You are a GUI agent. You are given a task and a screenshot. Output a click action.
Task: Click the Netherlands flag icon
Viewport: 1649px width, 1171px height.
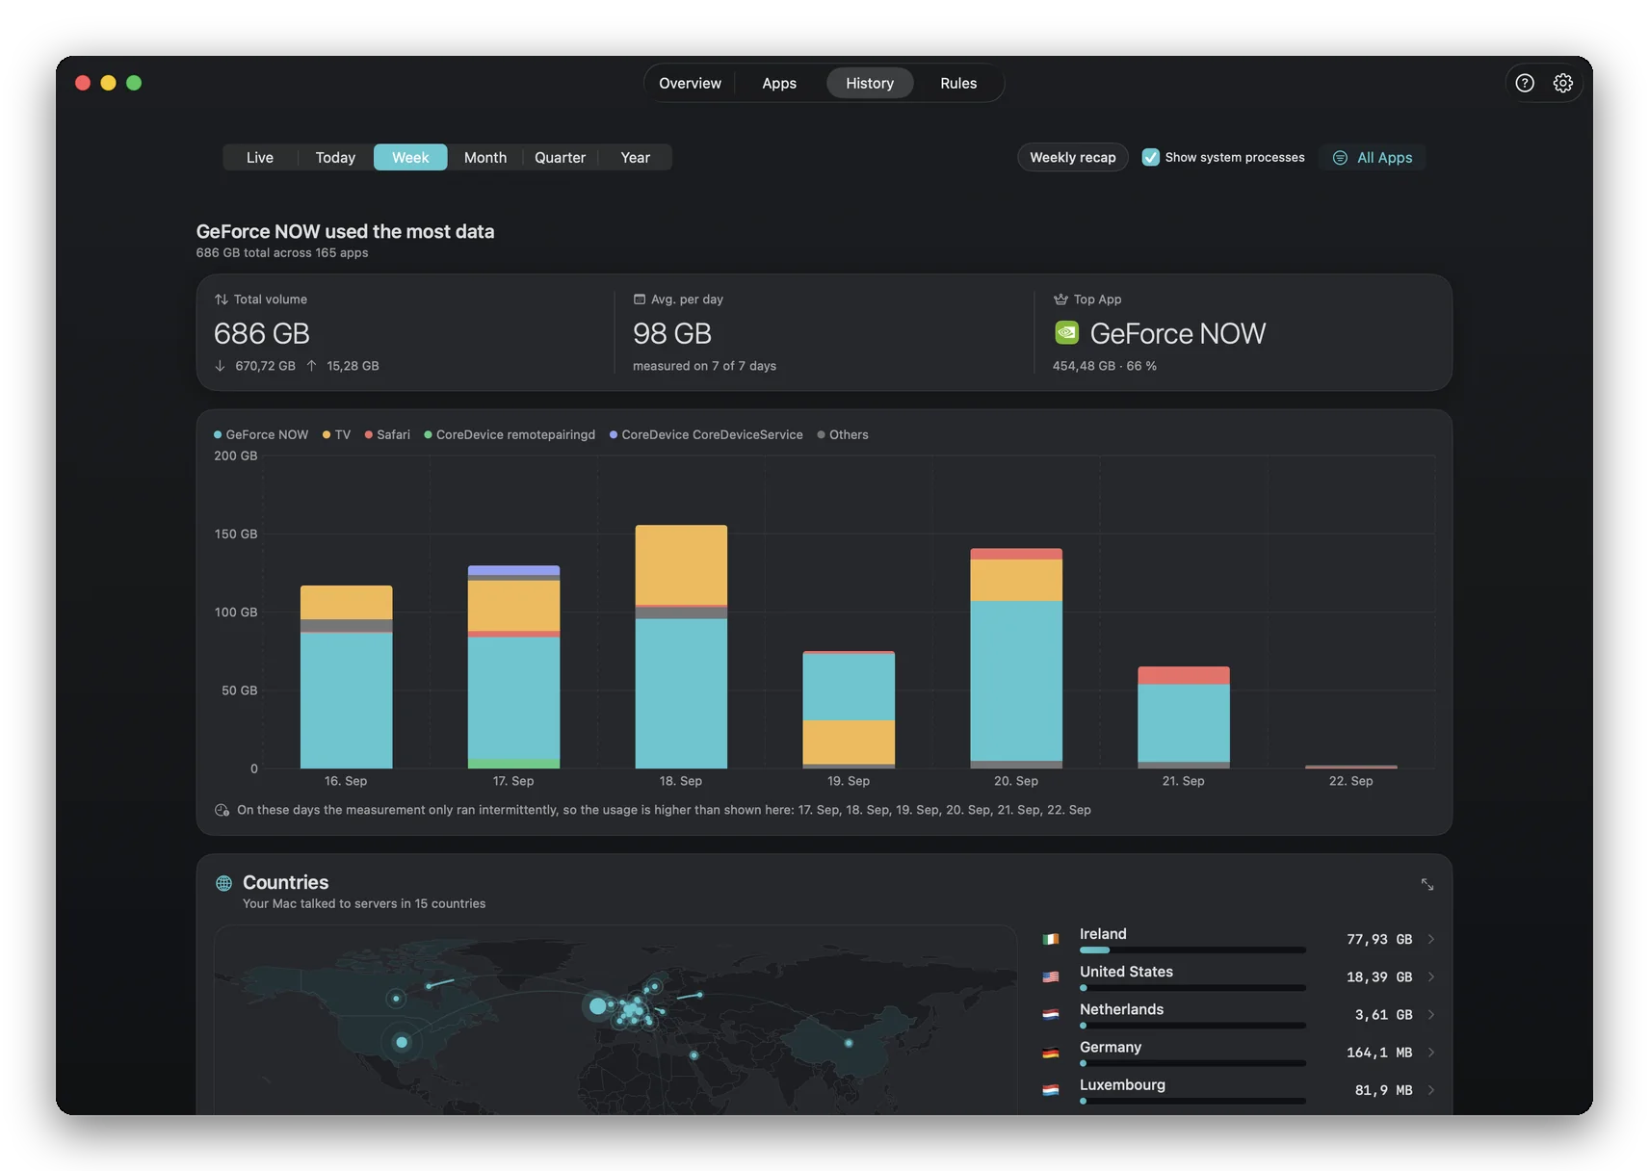1051,1014
